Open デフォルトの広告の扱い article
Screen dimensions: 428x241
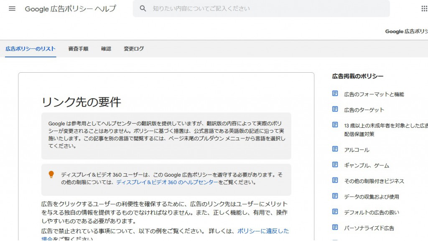(372, 212)
